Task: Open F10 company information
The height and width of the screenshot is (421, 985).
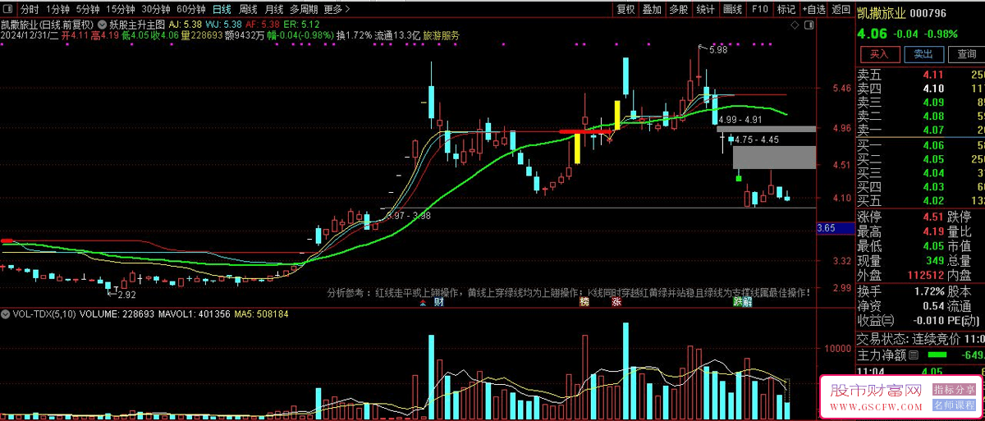Action: tap(759, 10)
